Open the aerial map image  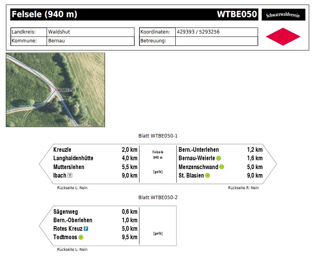point(55,89)
